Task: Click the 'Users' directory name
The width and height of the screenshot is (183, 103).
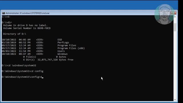Action: pos(61,51)
